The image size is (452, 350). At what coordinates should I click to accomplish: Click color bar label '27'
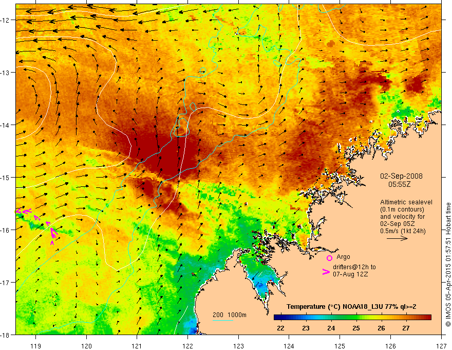[x=406, y=328]
